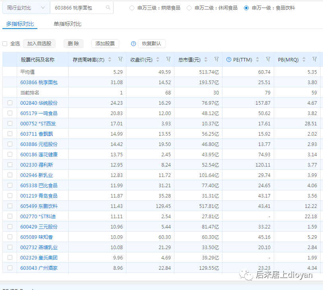323x290 pixels.
Task: Check the box for 605179 一鸣食品
Action: (x=10, y=113)
